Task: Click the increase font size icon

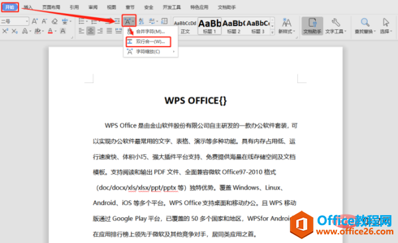Action: (x=34, y=21)
